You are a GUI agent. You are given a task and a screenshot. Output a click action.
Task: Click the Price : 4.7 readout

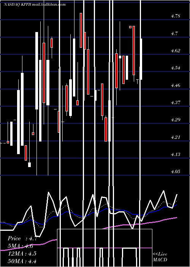(x=22, y=238)
